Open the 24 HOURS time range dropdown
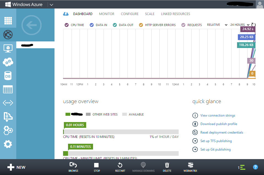Image resolution: width=264 pixels, height=175 pixels. coord(240,25)
